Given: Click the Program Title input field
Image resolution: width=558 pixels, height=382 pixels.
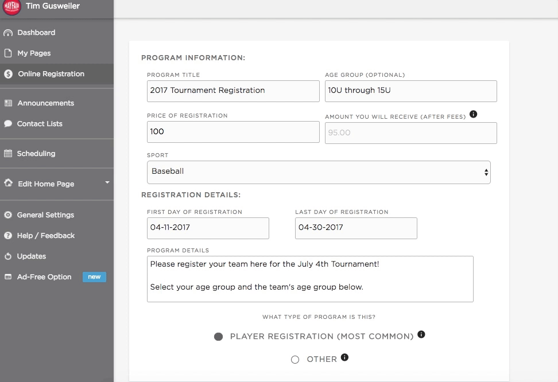Looking at the screenshot, I should (x=233, y=91).
